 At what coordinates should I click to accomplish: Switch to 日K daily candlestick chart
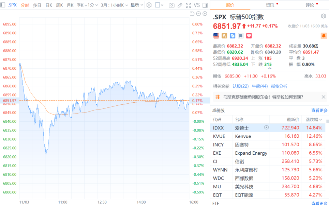(49, 5)
